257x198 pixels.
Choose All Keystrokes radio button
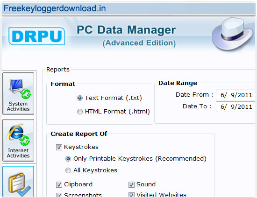tap(68, 170)
